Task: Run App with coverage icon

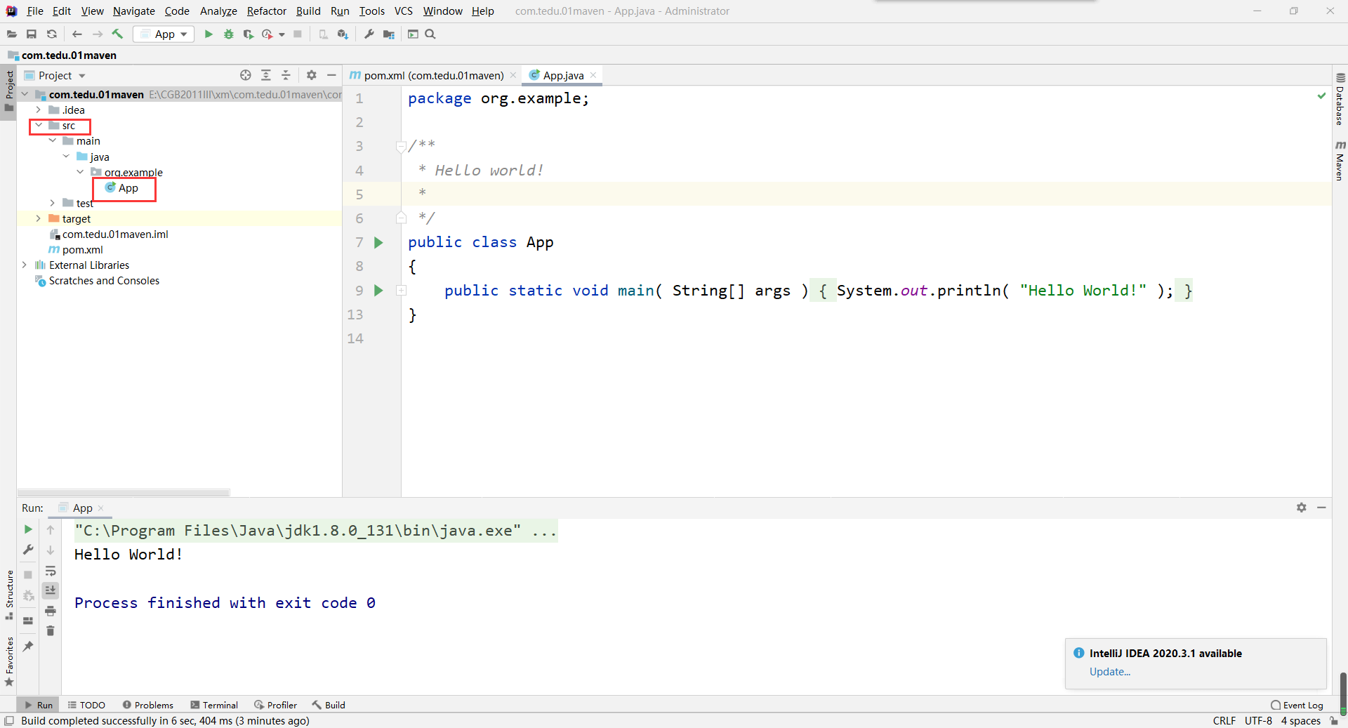Action: (x=248, y=34)
